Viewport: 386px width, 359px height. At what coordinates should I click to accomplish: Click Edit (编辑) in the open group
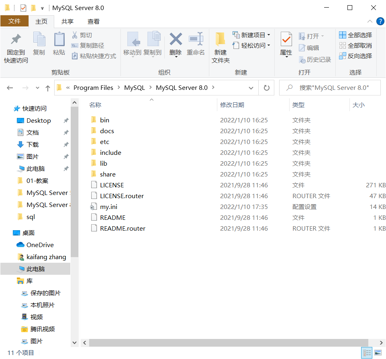click(309, 48)
